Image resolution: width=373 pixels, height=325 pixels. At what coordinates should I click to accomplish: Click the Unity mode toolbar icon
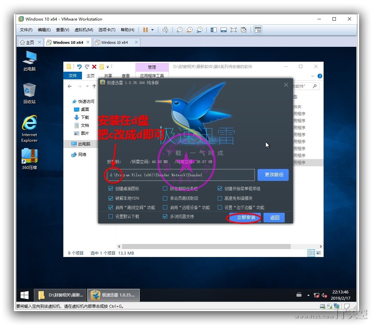click(x=244, y=30)
